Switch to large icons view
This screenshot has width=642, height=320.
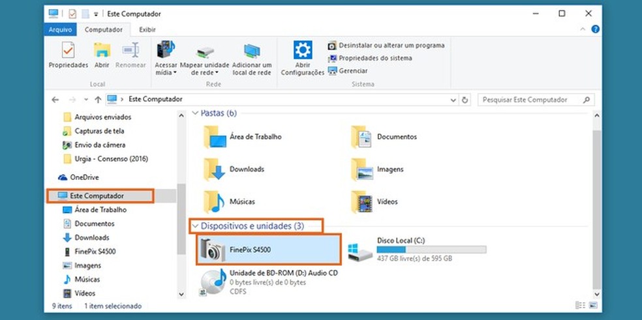pos(593,305)
